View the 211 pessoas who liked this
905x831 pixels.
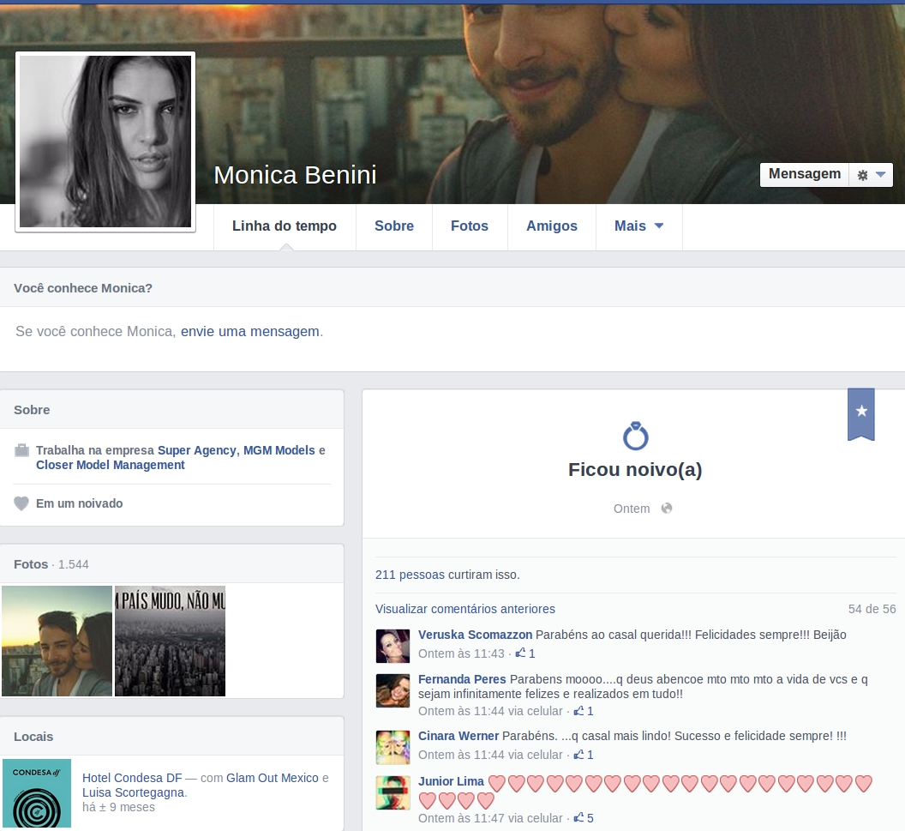(410, 575)
